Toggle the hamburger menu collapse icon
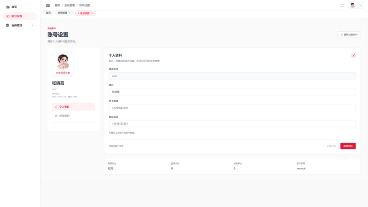This screenshot has width=368, height=207. pos(48,6)
